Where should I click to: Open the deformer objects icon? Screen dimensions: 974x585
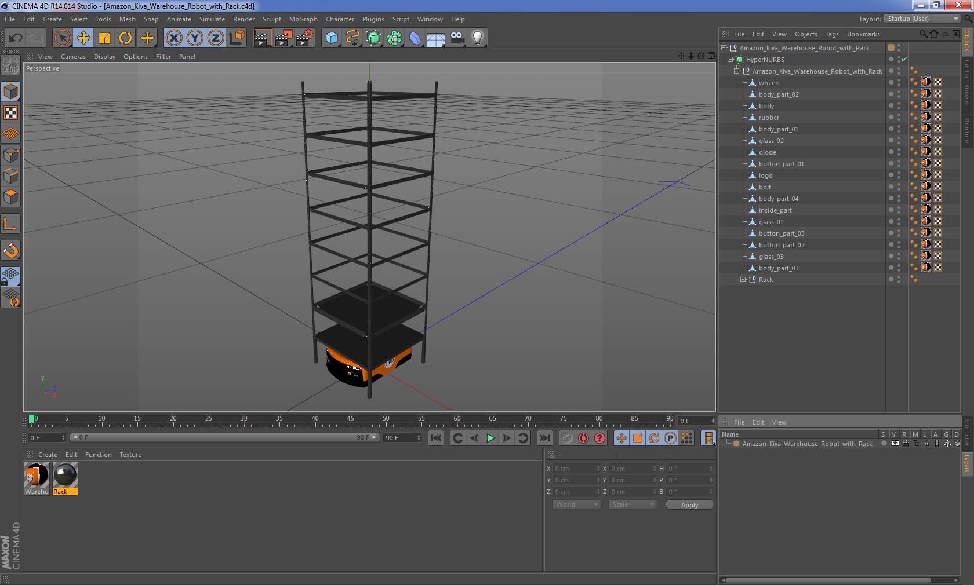tap(415, 38)
